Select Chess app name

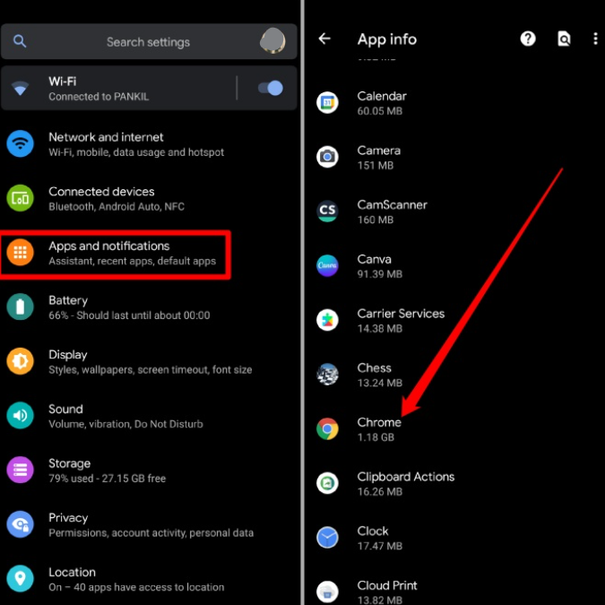[375, 367]
